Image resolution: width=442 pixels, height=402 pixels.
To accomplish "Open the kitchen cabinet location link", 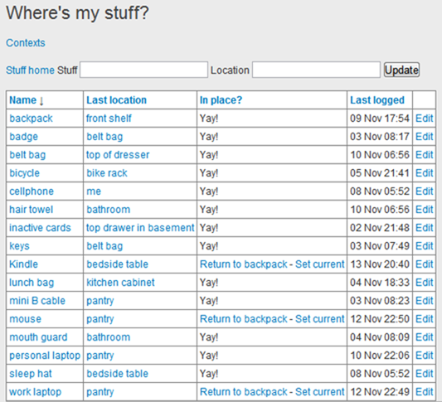I will [x=120, y=283].
